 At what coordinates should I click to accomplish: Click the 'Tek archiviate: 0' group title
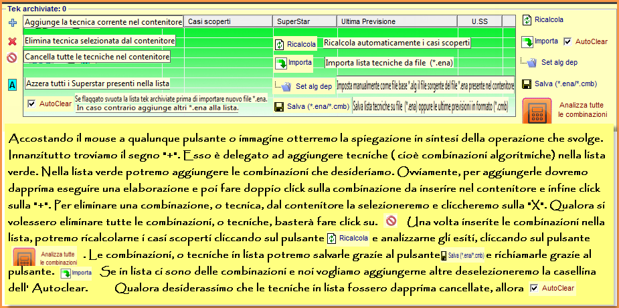tap(37, 8)
